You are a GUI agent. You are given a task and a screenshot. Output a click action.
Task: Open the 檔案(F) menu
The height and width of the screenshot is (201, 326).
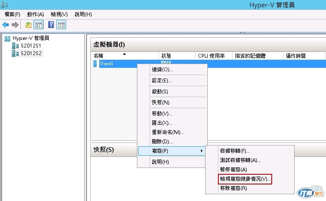coord(12,14)
